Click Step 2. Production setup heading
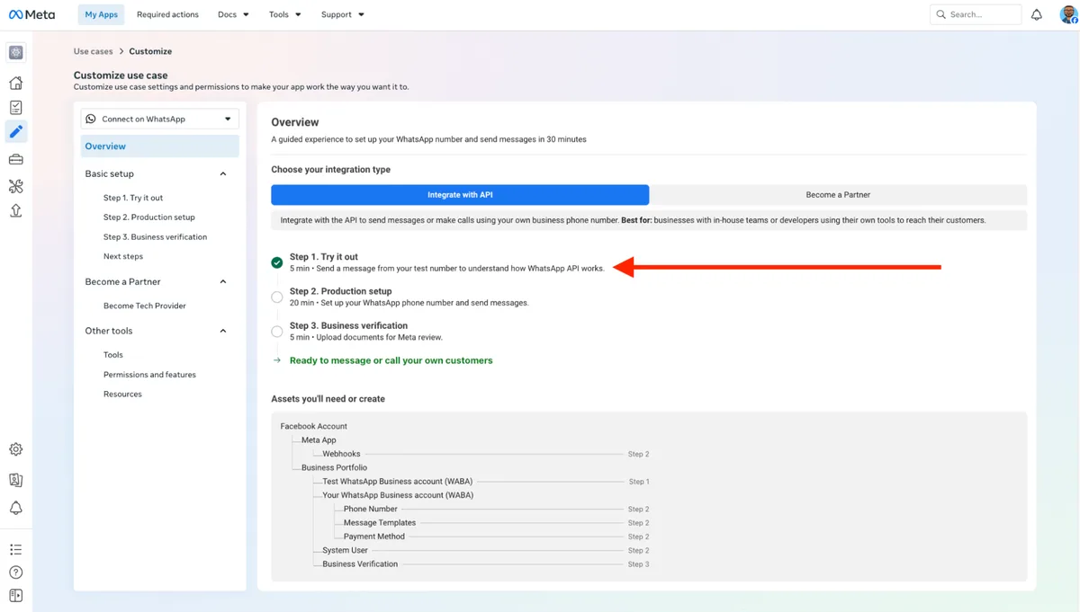The width and height of the screenshot is (1080, 612). pyautogui.click(x=341, y=291)
